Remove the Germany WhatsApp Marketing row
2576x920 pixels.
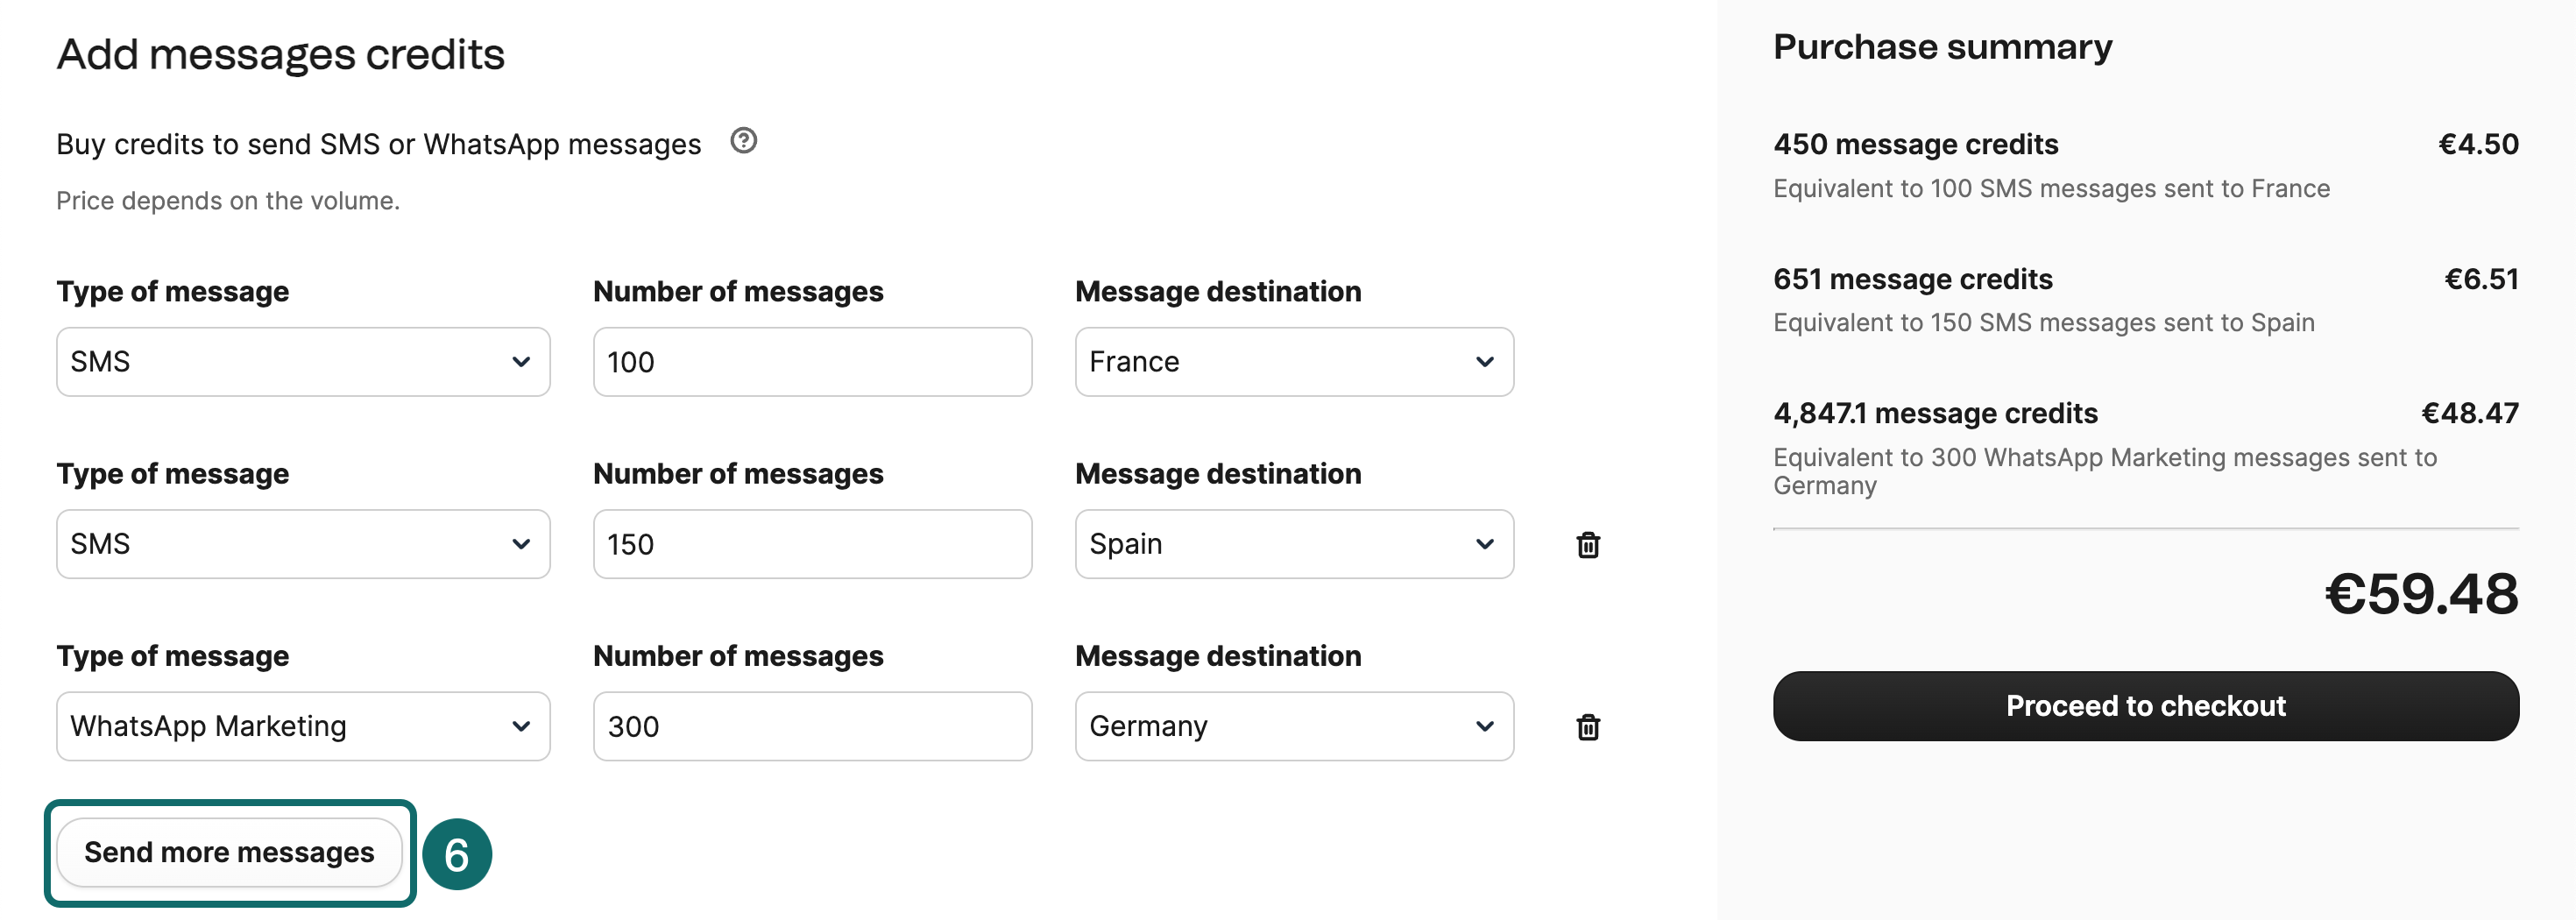pos(1587,727)
